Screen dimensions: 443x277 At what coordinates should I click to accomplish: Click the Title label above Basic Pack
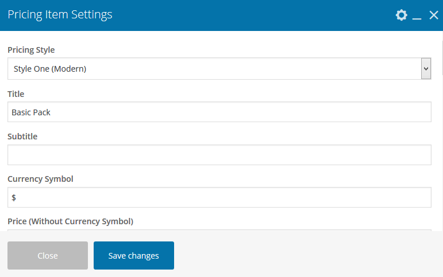pos(16,93)
